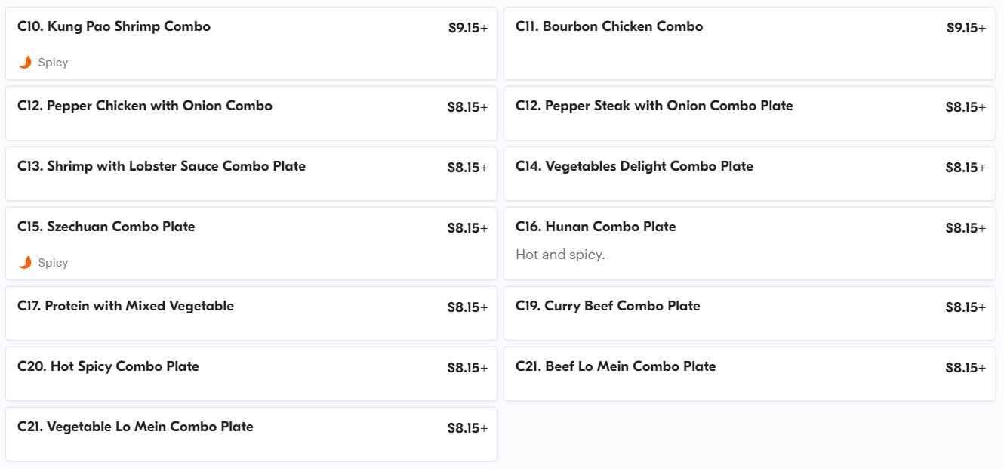The height and width of the screenshot is (469, 1004).
Task: Select the C11 Bourbon Chicken Combo item
Action: coord(609,26)
